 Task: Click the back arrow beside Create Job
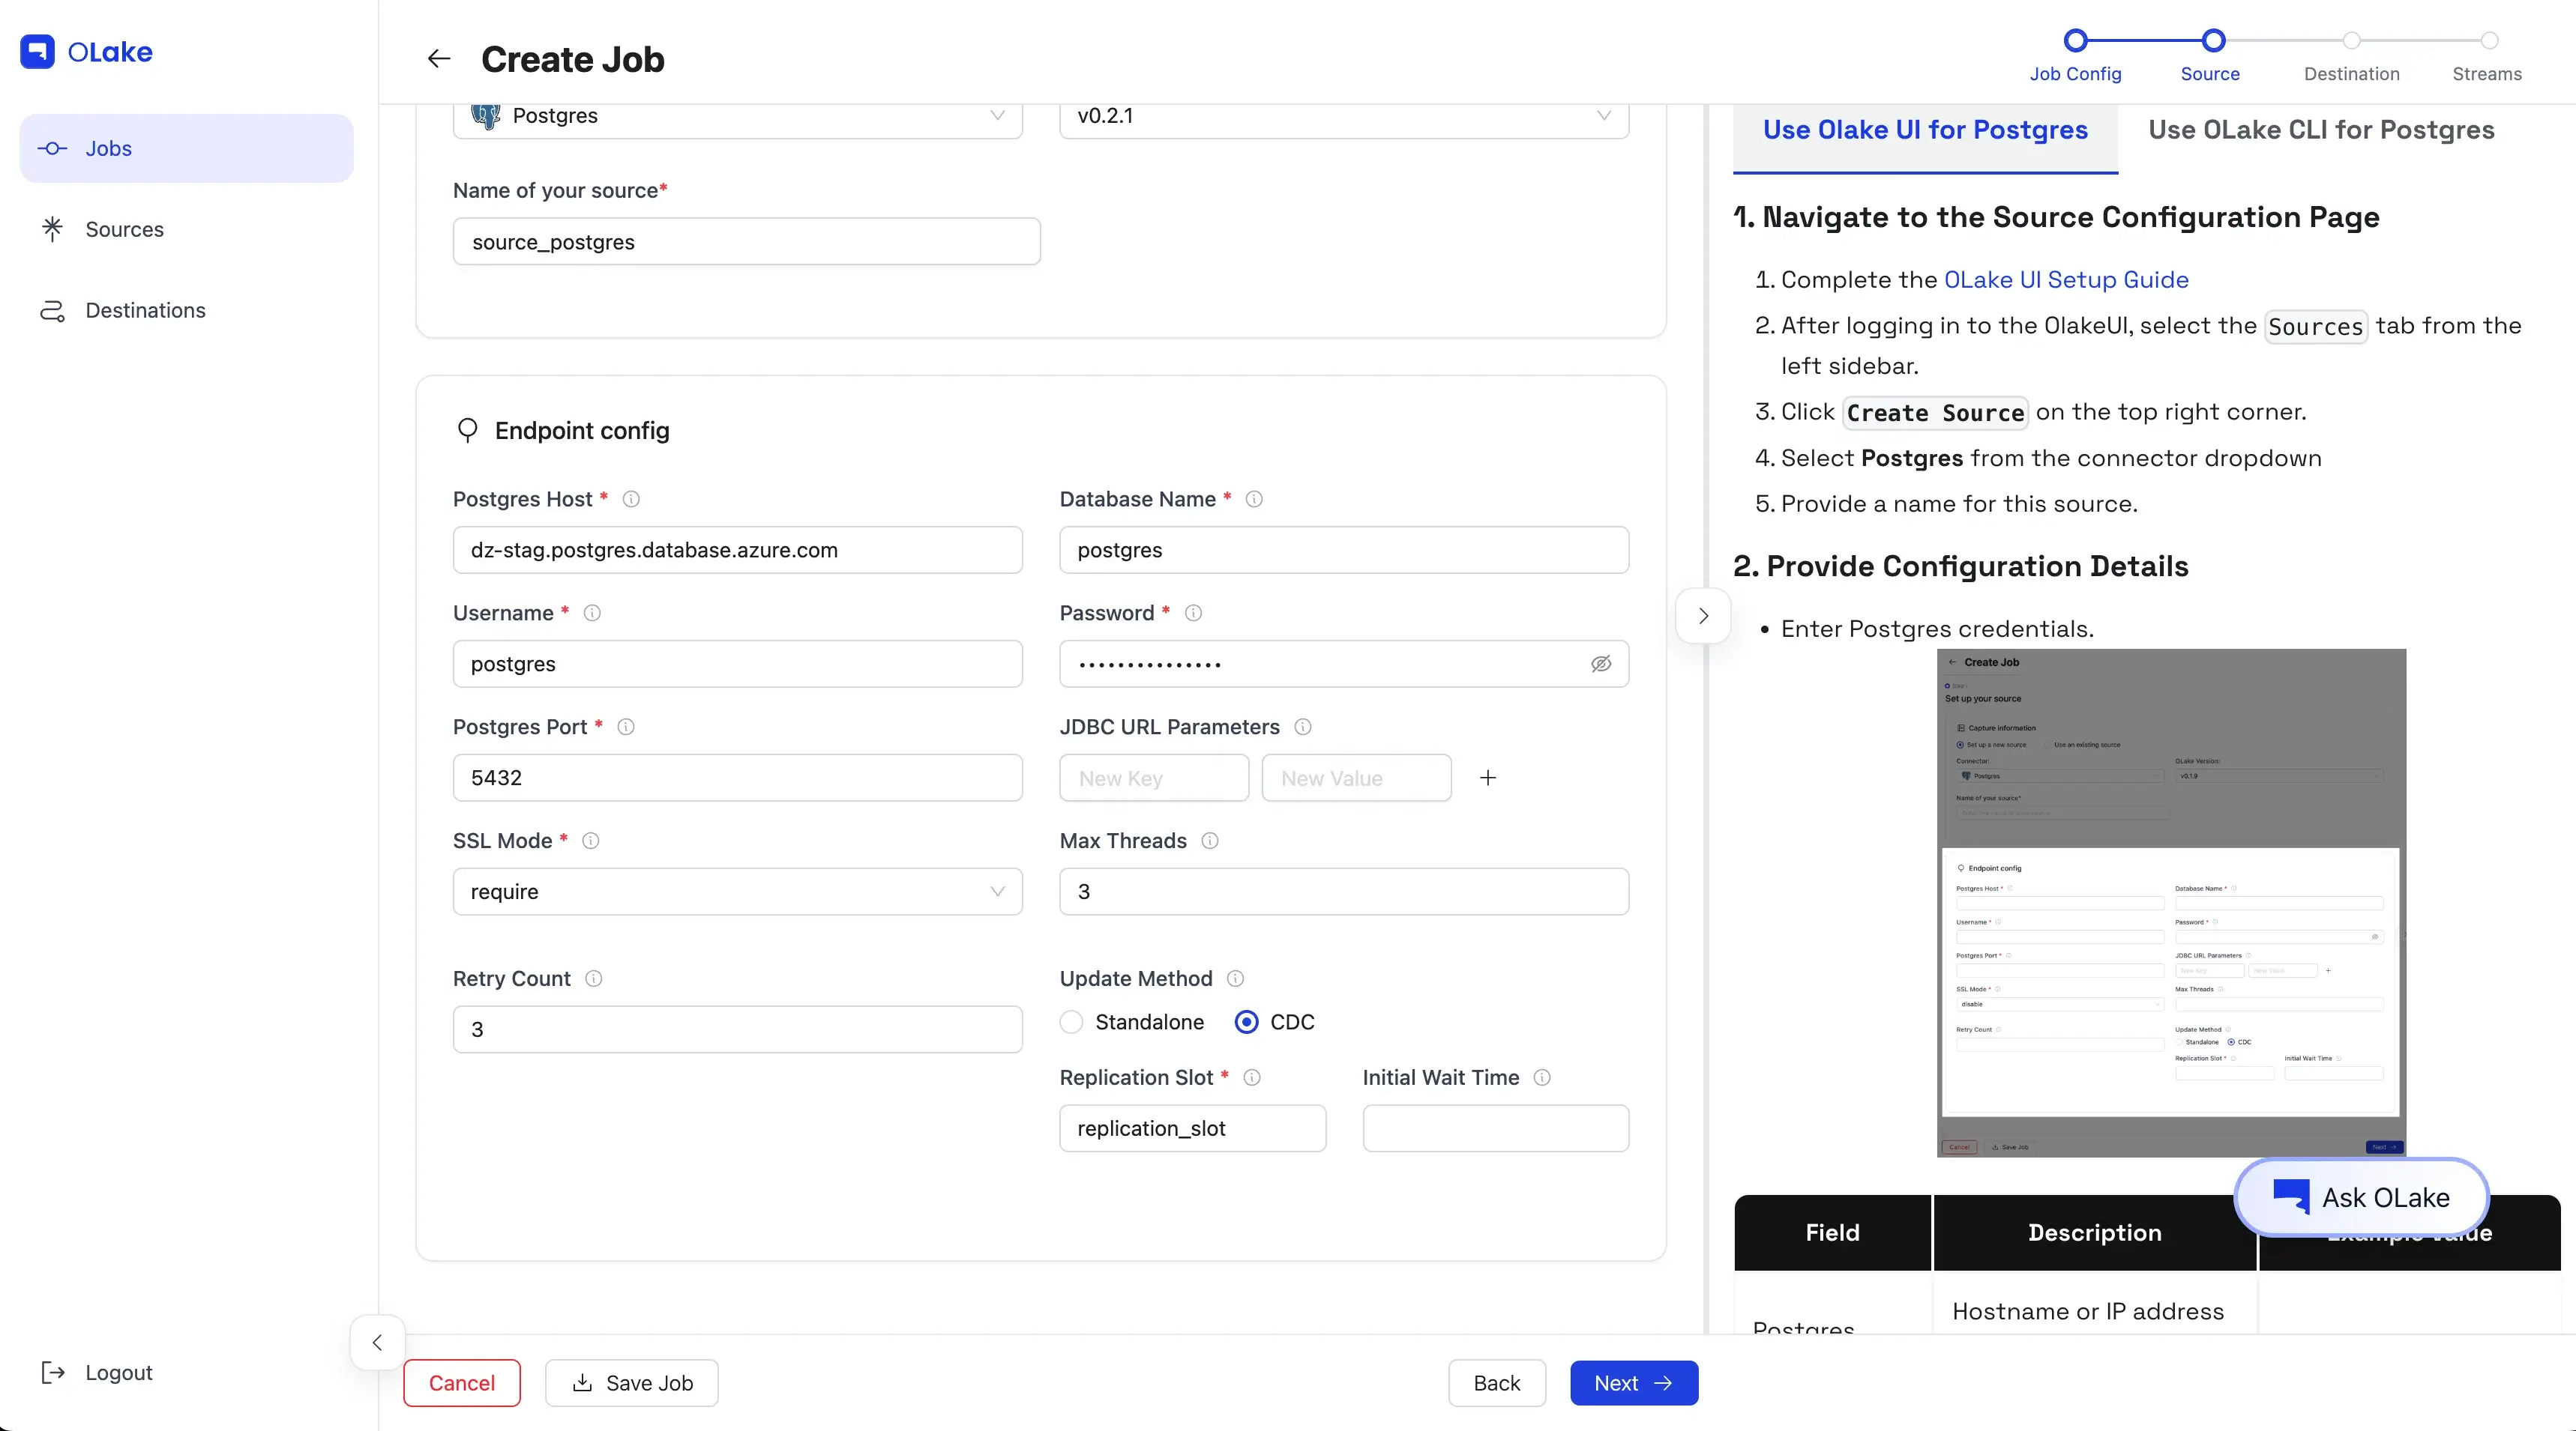point(438,59)
